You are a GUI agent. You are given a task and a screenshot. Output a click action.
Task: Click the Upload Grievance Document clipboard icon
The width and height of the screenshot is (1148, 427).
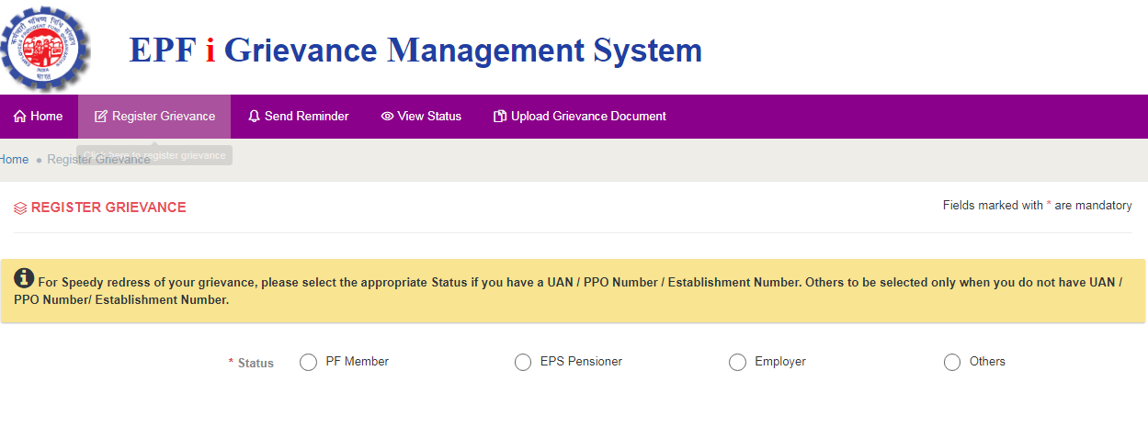pyautogui.click(x=500, y=117)
